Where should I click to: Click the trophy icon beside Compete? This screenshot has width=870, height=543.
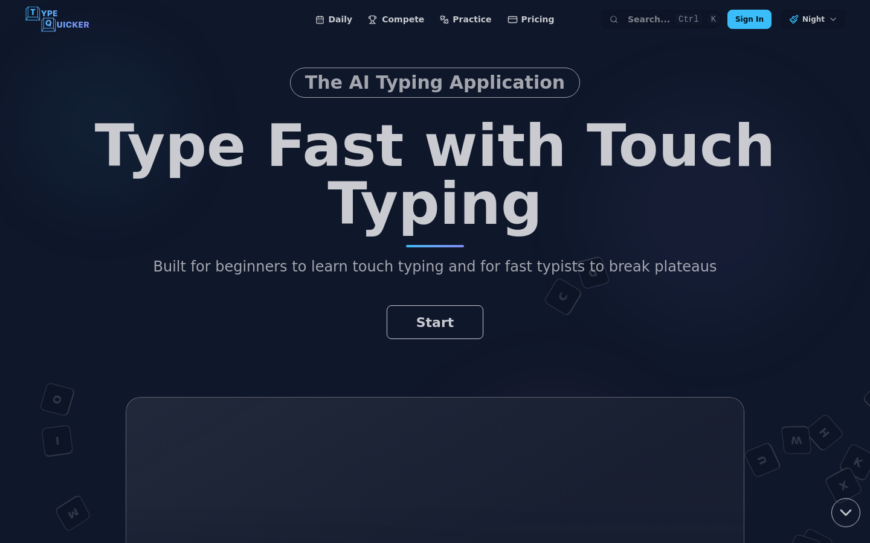372,20
